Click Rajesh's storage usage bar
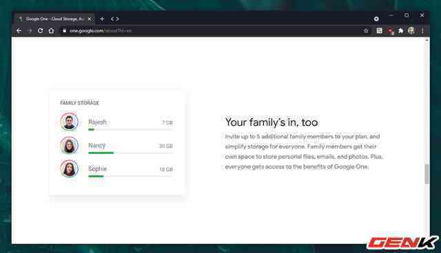 [130, 129]
